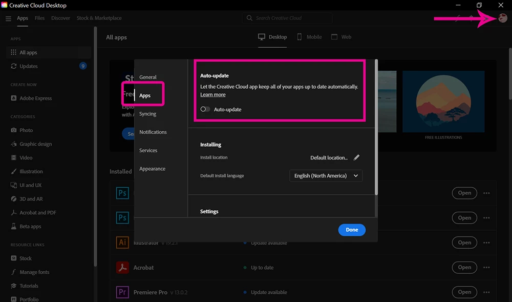512x302 pixels.
Task: Show more options for Illustrator
Action: click(x=486, y=243)
